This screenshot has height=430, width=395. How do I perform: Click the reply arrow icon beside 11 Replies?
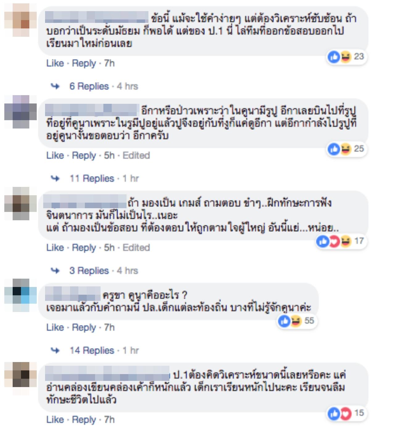[x=55, y=179]
